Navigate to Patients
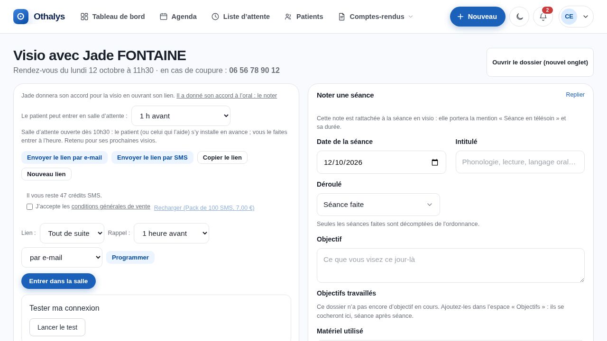This screenshot has height=341, width=607. [303, 17]
